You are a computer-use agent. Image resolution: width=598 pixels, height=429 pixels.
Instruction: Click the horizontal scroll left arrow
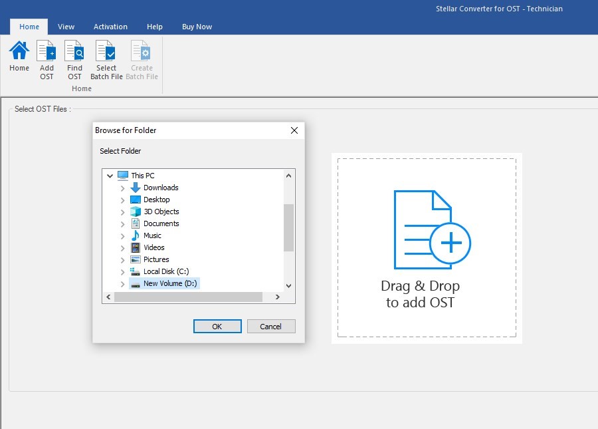[109, 297]
